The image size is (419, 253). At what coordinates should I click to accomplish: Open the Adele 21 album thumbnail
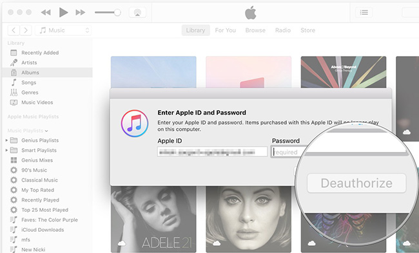pyautogui.click(x=153, y=220)
